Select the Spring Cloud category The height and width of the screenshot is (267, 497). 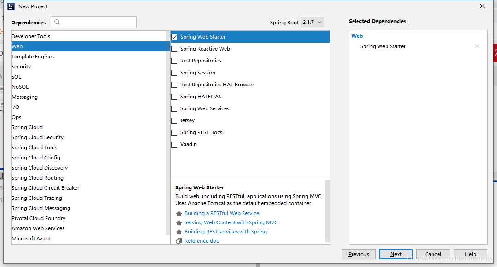click(88, 127)
